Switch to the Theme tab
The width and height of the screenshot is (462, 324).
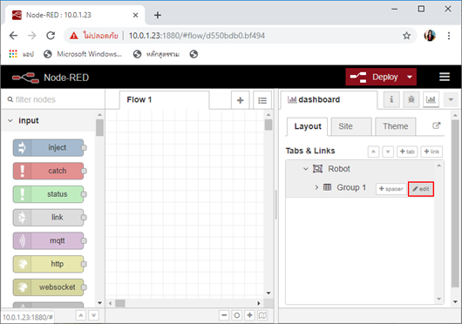pos(396,126)
